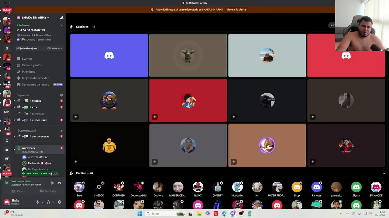Click the Voz conectada status text

(x=21, y=181)
